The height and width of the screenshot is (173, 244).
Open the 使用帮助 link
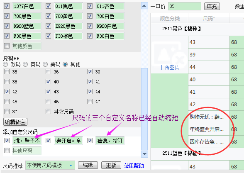[x=134, y=166]
